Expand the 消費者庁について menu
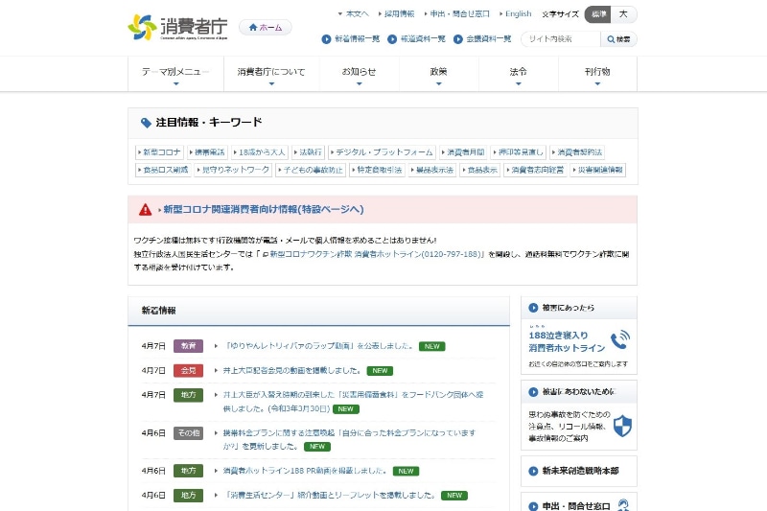The image size is (767, 511). click(271, 74)
